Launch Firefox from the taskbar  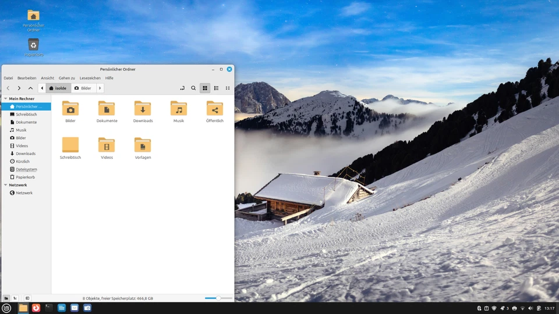[x=36, y=308]
